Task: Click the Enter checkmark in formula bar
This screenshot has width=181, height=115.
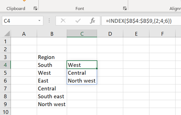Action: [x=78, y=21]
